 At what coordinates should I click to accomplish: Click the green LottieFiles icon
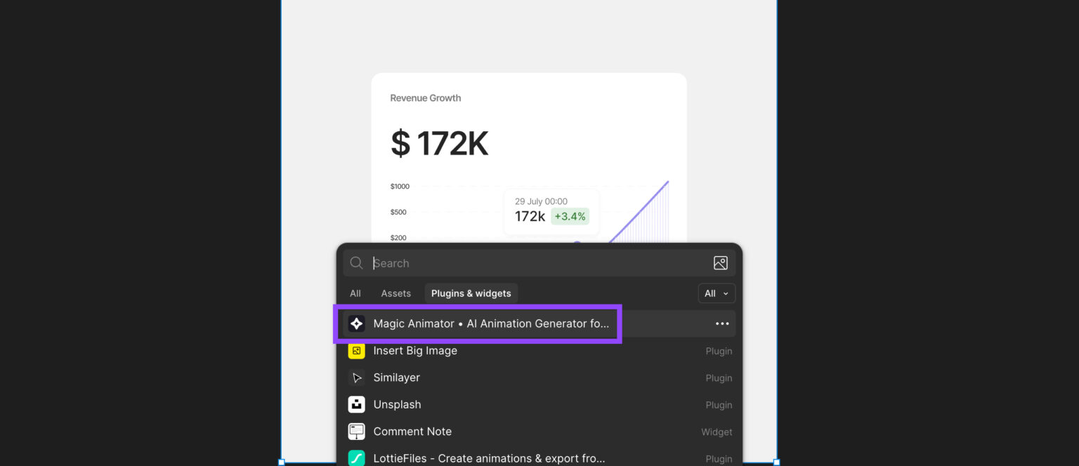[x=356, y=458]
